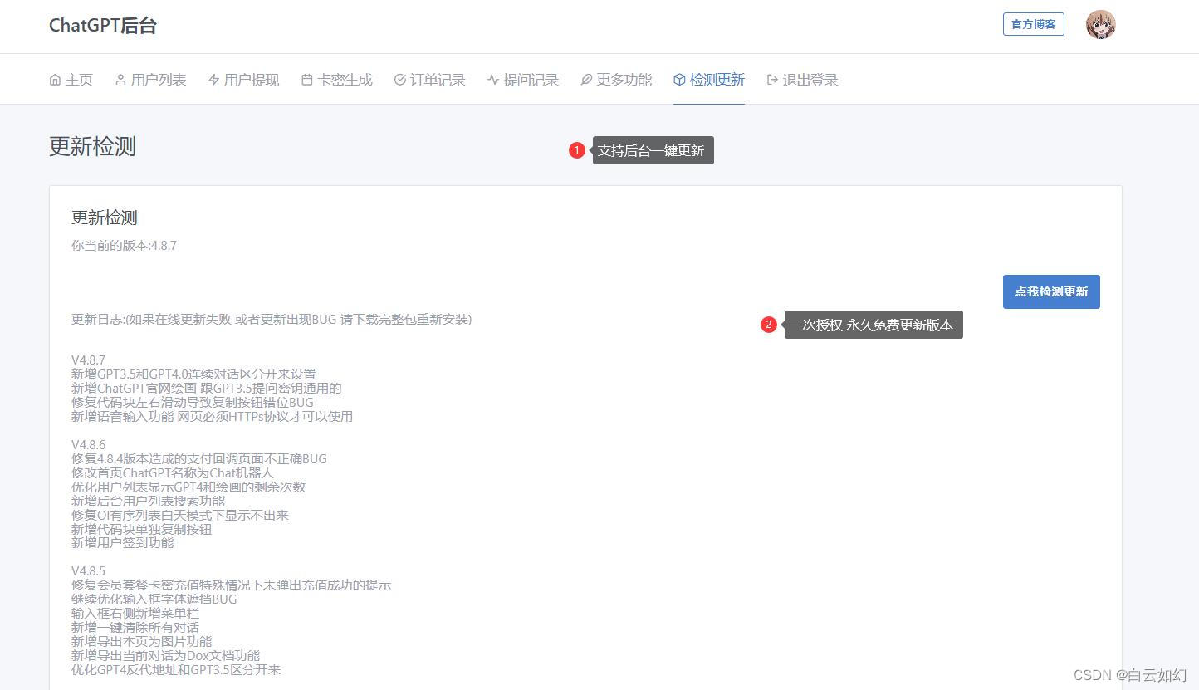Go to the 主页 tab
The width and height of the screenshot is (1199, 690).
coord(71,80)
